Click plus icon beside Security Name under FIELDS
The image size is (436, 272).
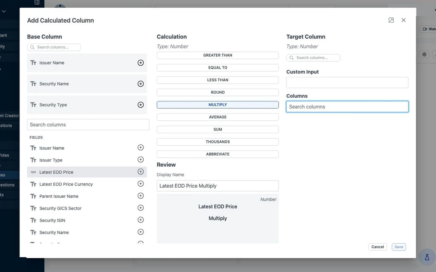[141, 232]
